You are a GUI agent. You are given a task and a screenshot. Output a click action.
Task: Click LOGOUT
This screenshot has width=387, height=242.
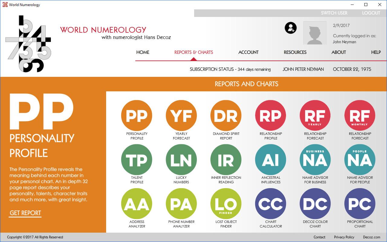[371, 13]
